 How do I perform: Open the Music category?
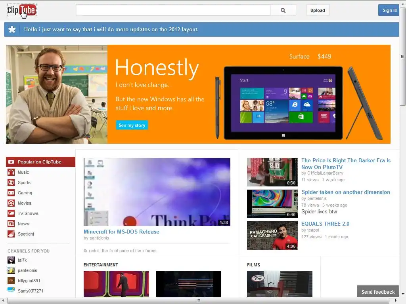(23, 172)
